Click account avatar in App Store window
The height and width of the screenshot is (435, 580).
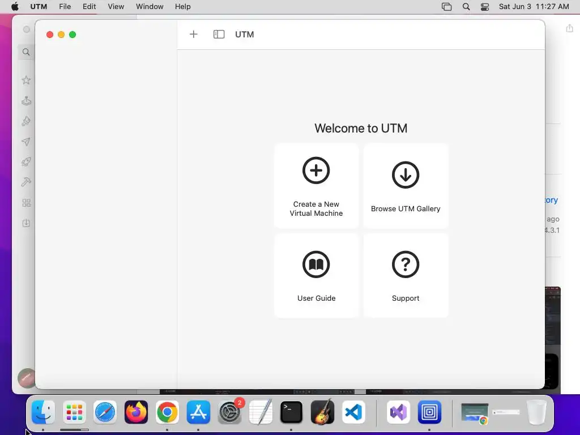[26, 378]
